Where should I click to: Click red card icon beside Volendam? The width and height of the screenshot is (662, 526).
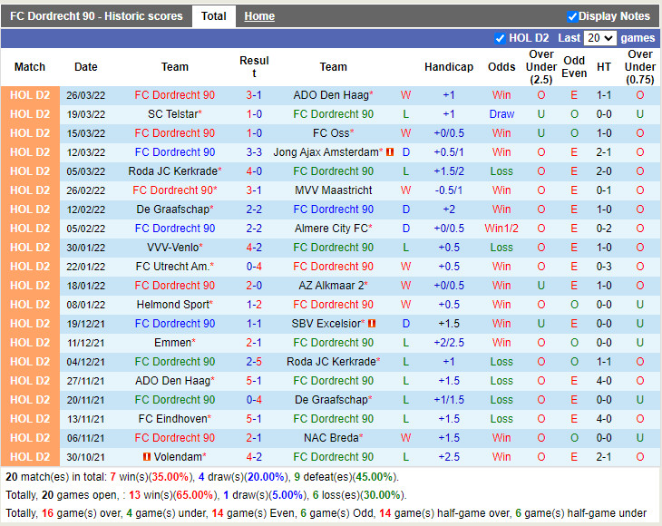[x=147, y=457]
